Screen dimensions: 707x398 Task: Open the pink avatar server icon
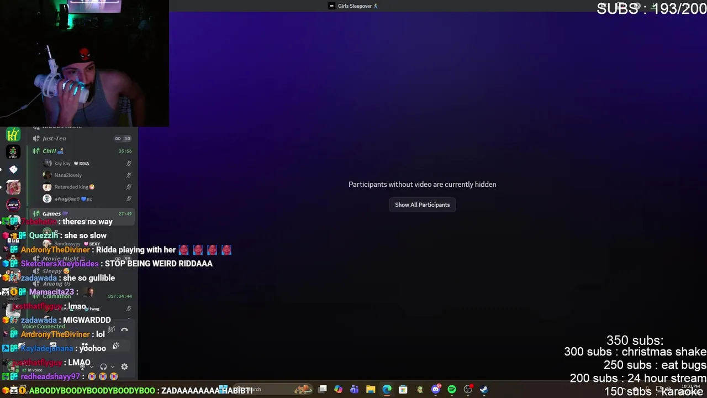[x=13, y=187]
